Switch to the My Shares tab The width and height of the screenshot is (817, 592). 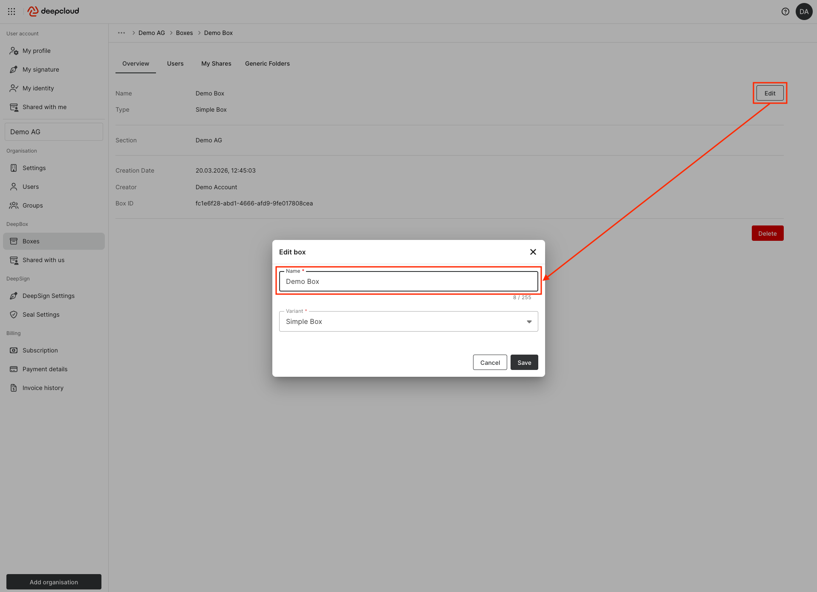click(x=216, y=64)
